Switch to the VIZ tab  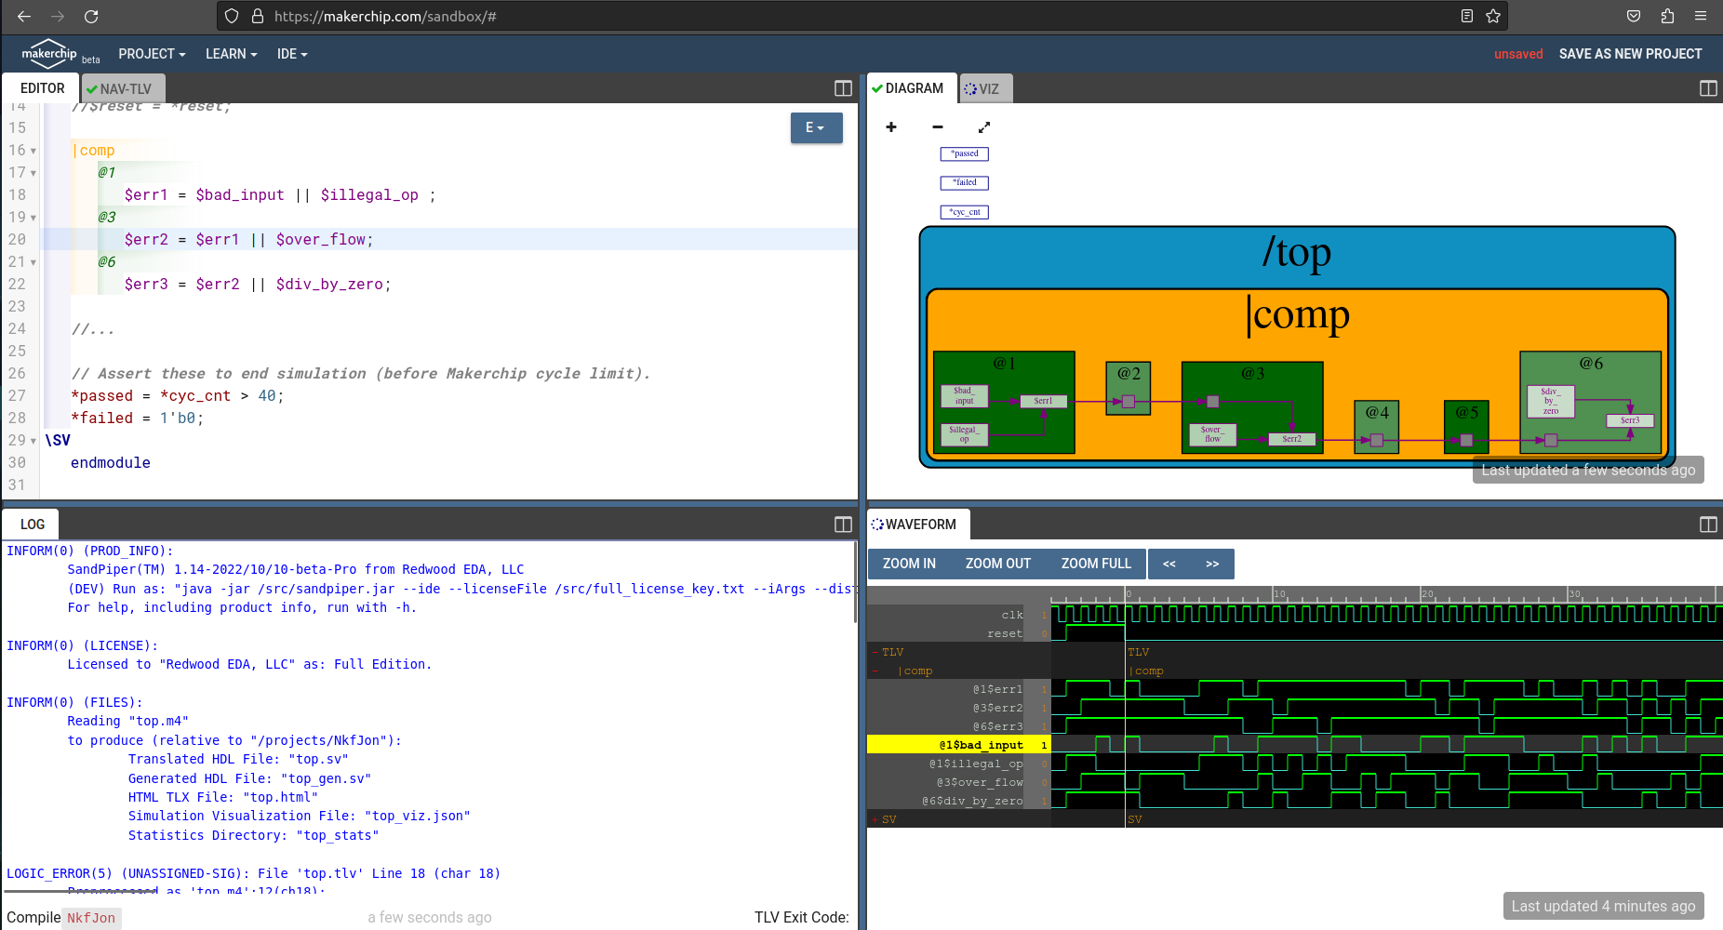tap(985, 89)
